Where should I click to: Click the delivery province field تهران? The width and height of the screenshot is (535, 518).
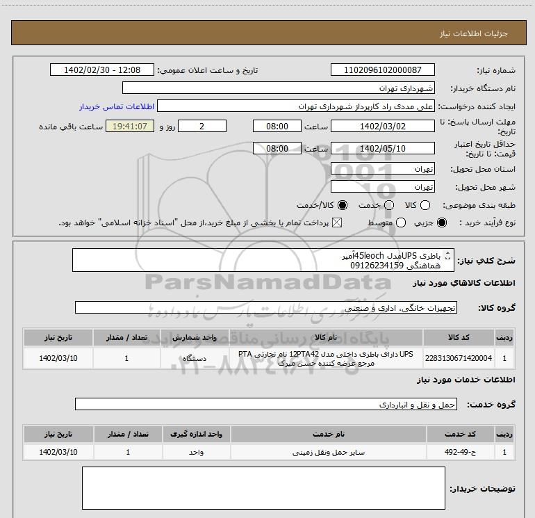tap(382, 168)
